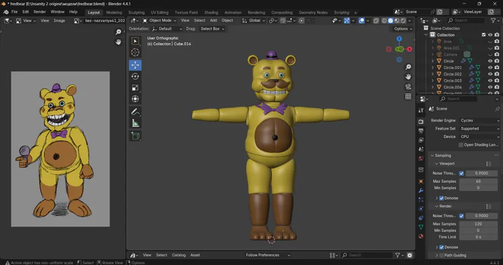Select the Measure tool
Image resolution: width=503 pixels, height=265 pixels.
coord(135,123)
